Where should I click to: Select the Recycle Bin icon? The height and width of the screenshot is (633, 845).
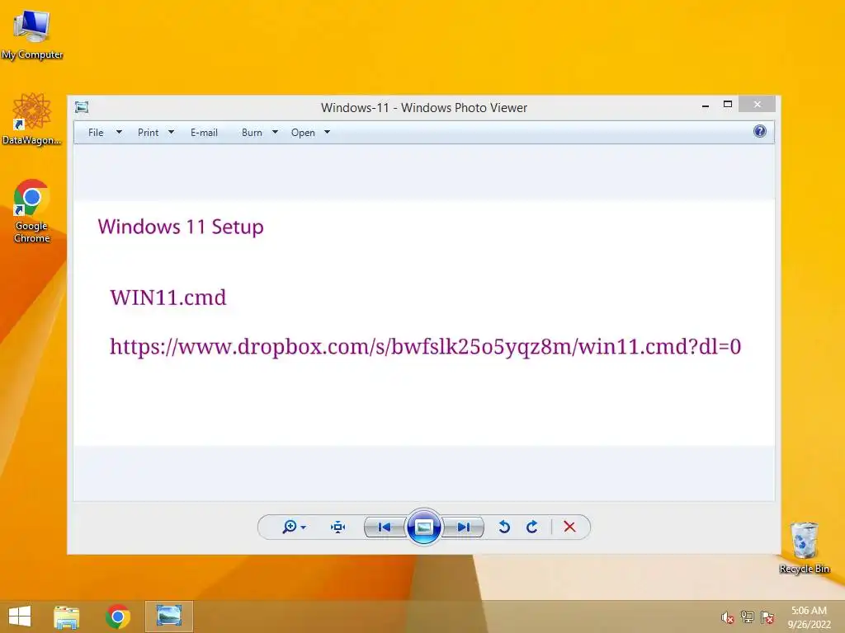pos(804,547)
